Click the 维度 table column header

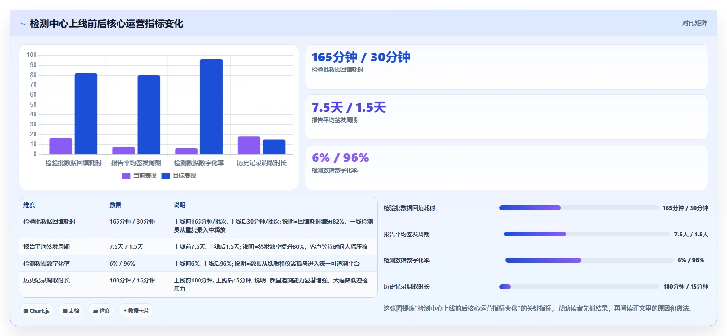coord(29,205)
